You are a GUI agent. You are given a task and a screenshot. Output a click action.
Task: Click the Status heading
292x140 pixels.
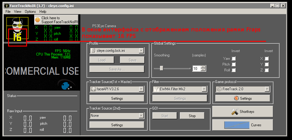(12, 96)
